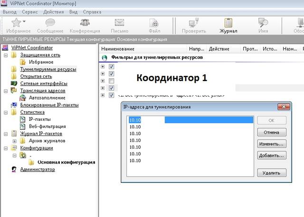Click the IP-пакеты statistics chart icon
The image size is (304, 217).
(22, 119)
